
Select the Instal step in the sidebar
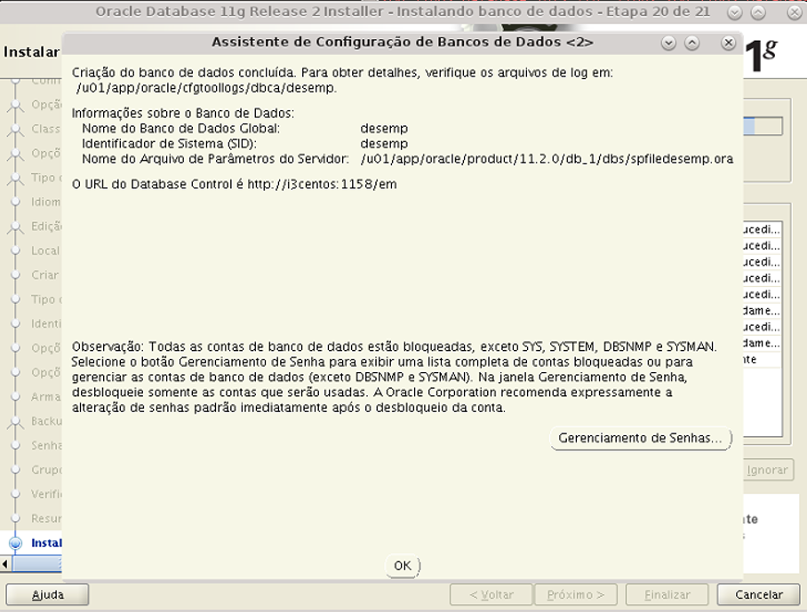(x=46, y=543)
